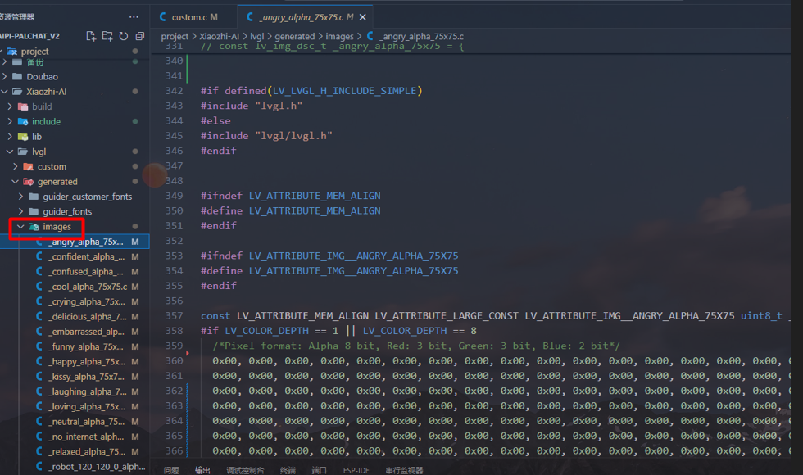This screenshot has width=803, height=475.
Task: Click the New File icon in explorer
Action: 91,36
